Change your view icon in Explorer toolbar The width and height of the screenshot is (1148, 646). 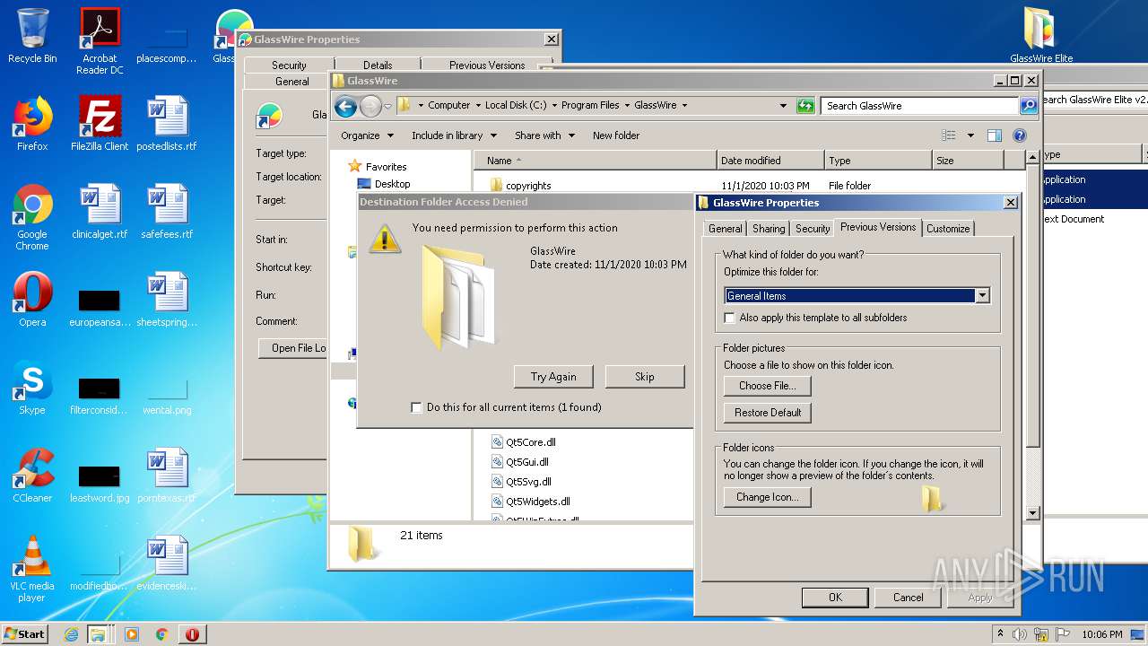point(949,135)
